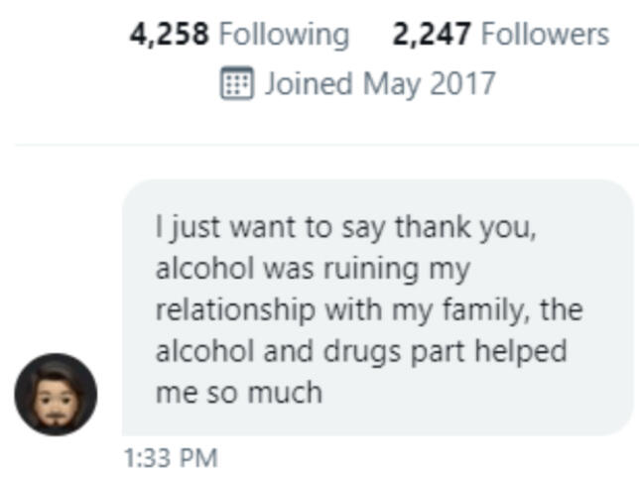Viewport: 639px width, 478px height.
Task: Click "I just want to say thank you" line
Action: 345,226
